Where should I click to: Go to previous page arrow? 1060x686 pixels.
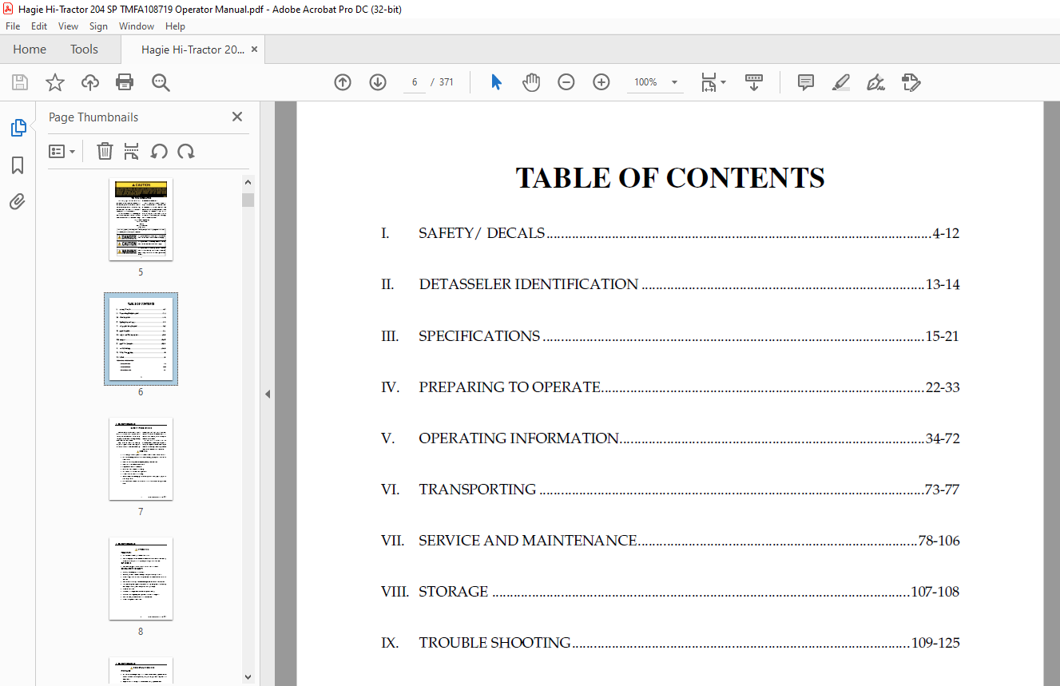(x=343, y=82)
